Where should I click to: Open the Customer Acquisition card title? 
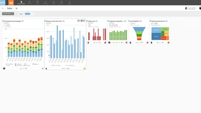[116, 21]
